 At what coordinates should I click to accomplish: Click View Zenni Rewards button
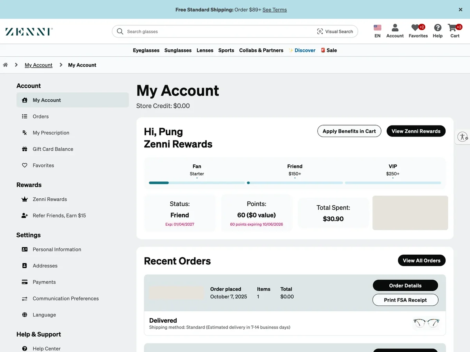pyautogui.click(x=416, y=131)
